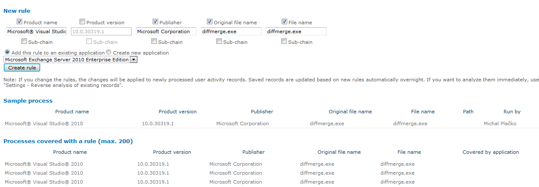Click the Sample process heading
Screen dimensions: 539x187
pos(28,101)
